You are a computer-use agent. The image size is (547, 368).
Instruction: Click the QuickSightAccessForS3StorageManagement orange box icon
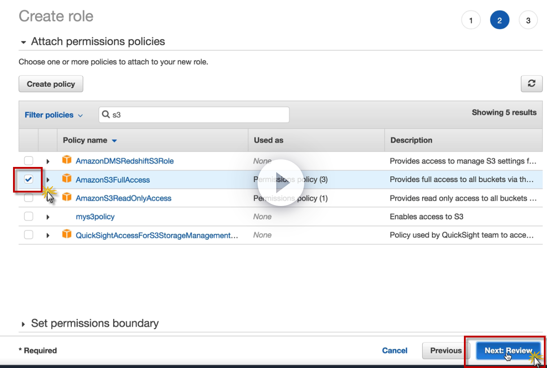[67, 234]
